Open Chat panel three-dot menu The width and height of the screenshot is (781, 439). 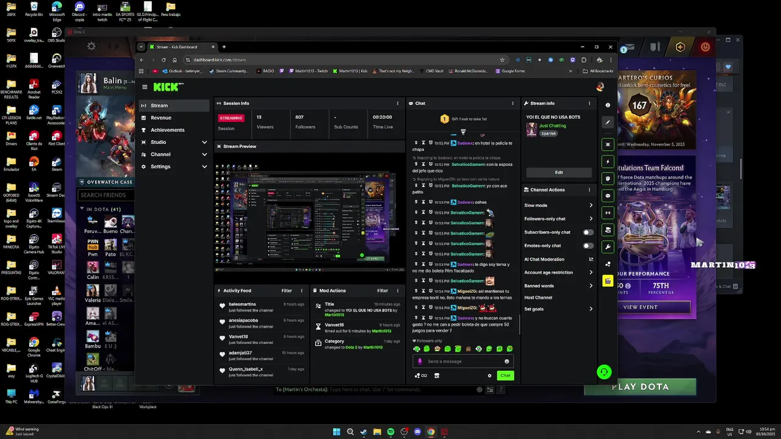coord(513,103)
